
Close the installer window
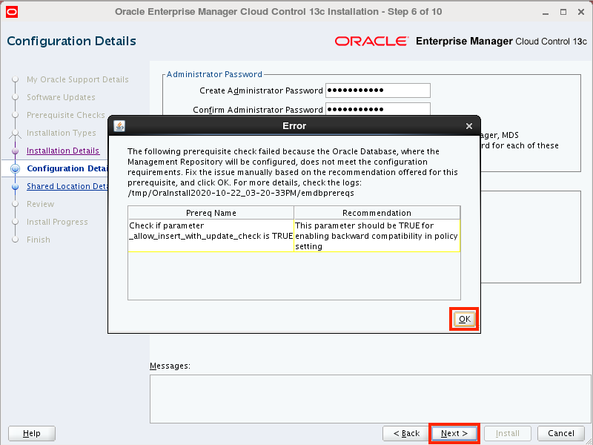(581, 12)
